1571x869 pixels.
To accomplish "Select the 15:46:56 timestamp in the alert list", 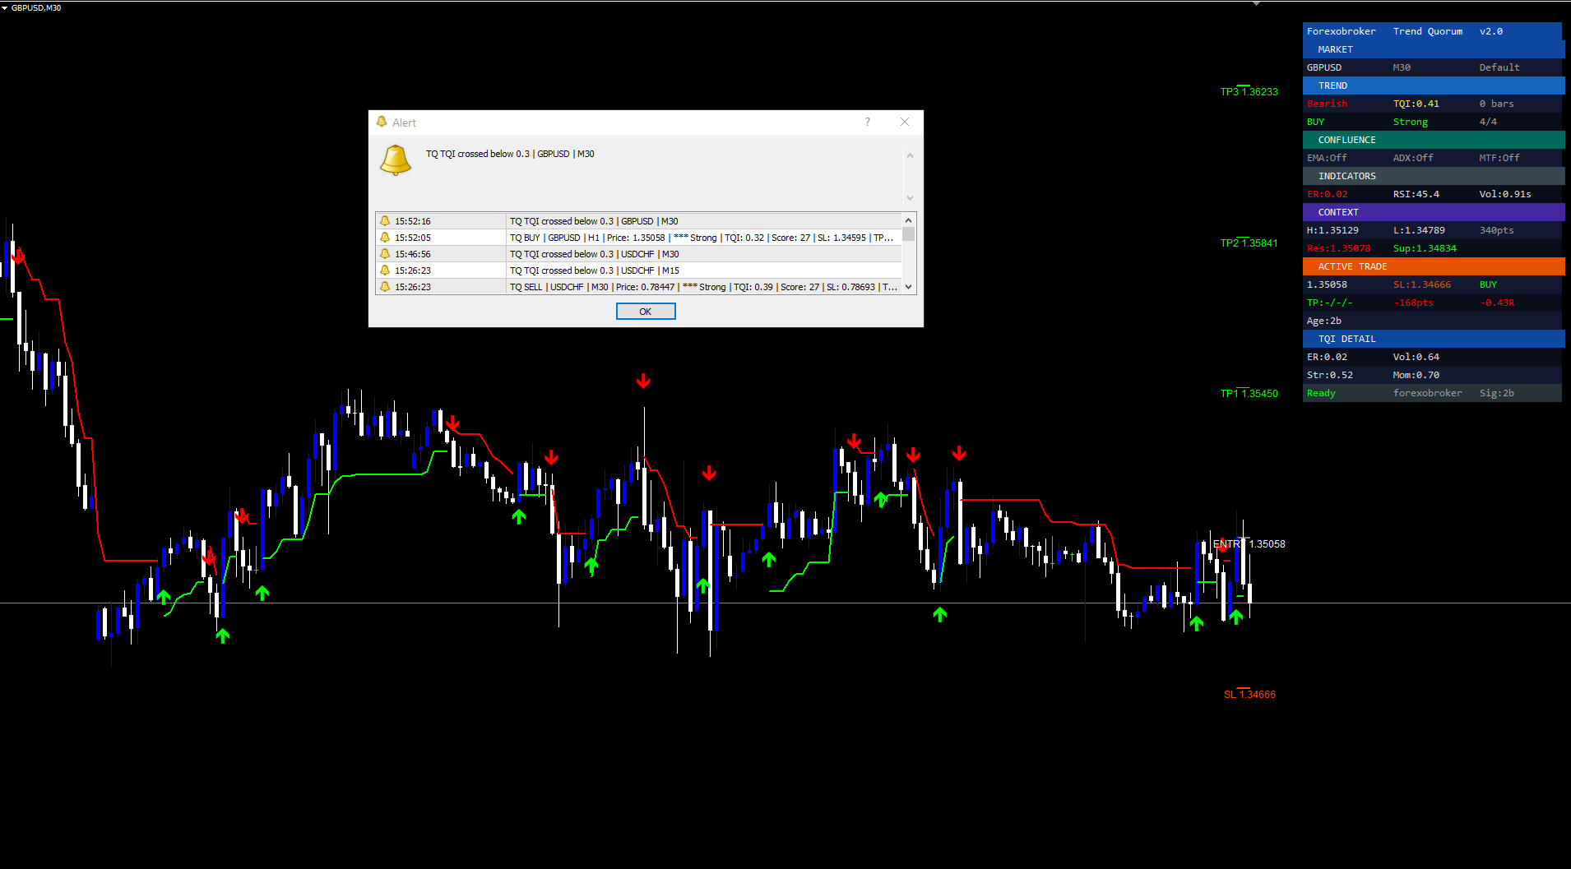I will point(413,254).
